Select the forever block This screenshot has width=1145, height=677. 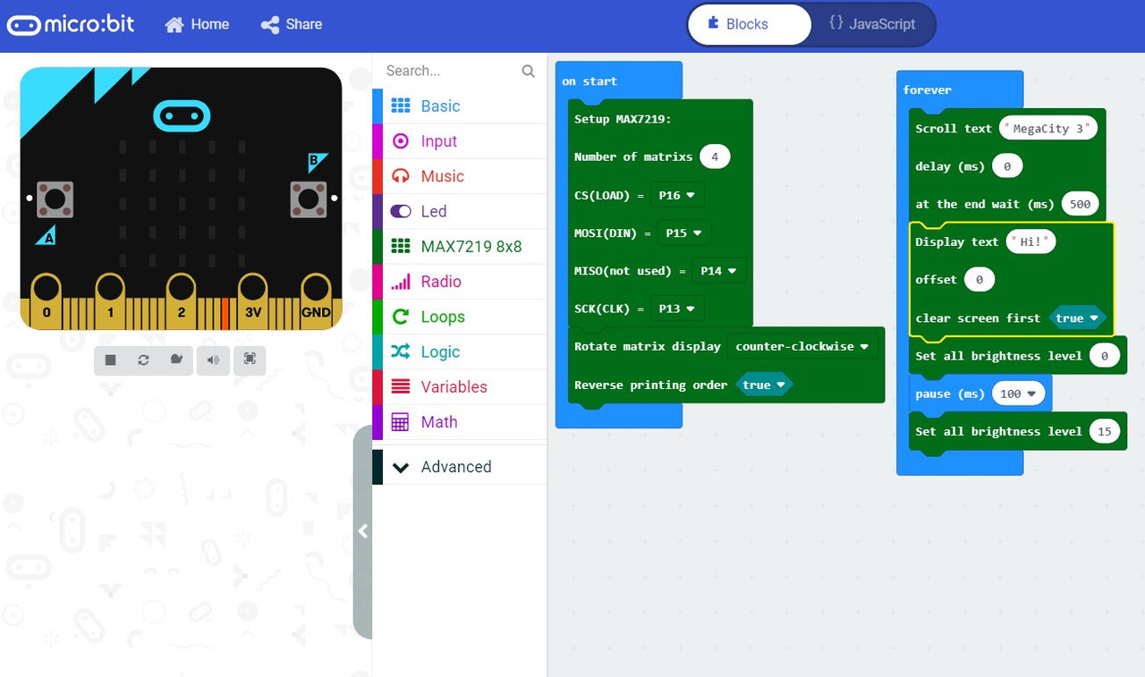click(928, 89)
